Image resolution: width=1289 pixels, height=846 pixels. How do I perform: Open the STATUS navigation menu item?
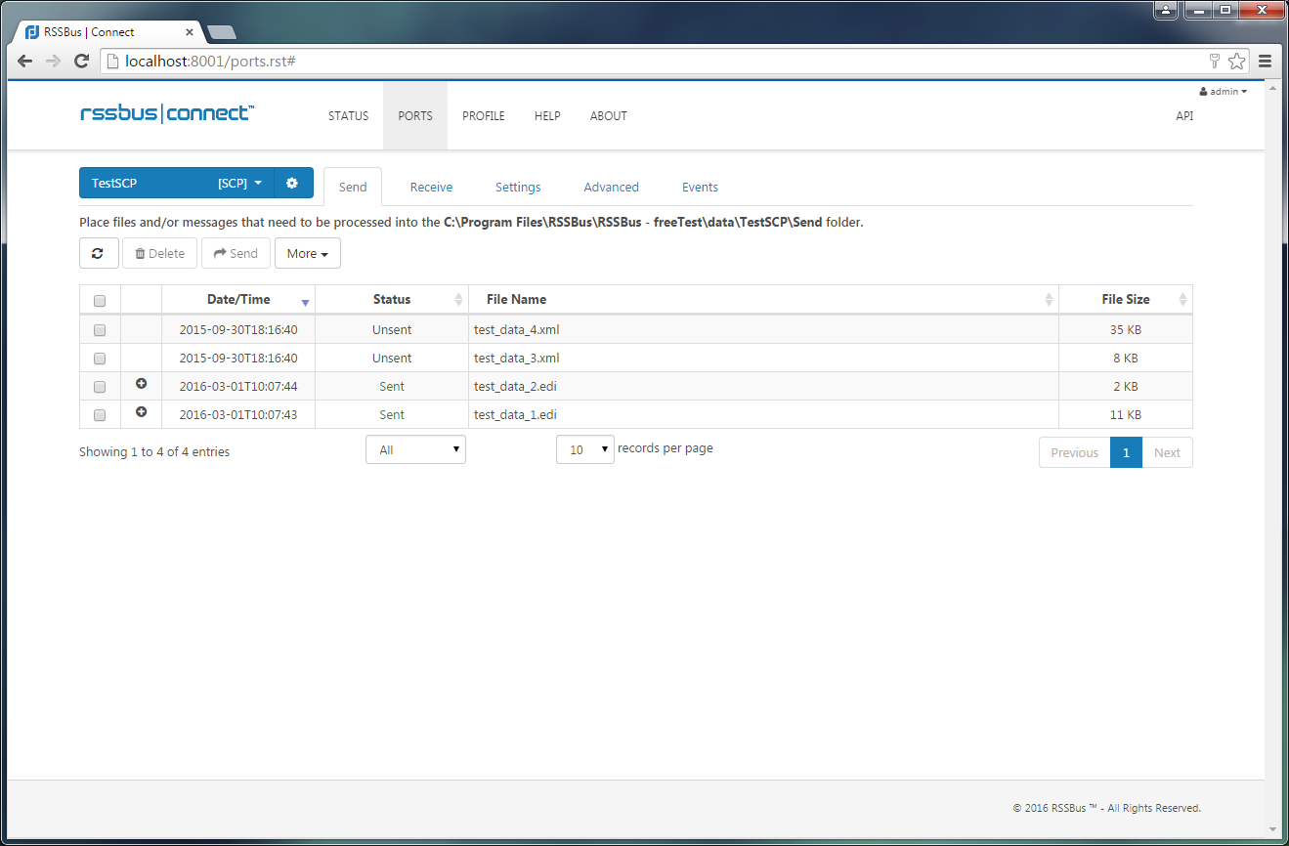pos(348,115)
